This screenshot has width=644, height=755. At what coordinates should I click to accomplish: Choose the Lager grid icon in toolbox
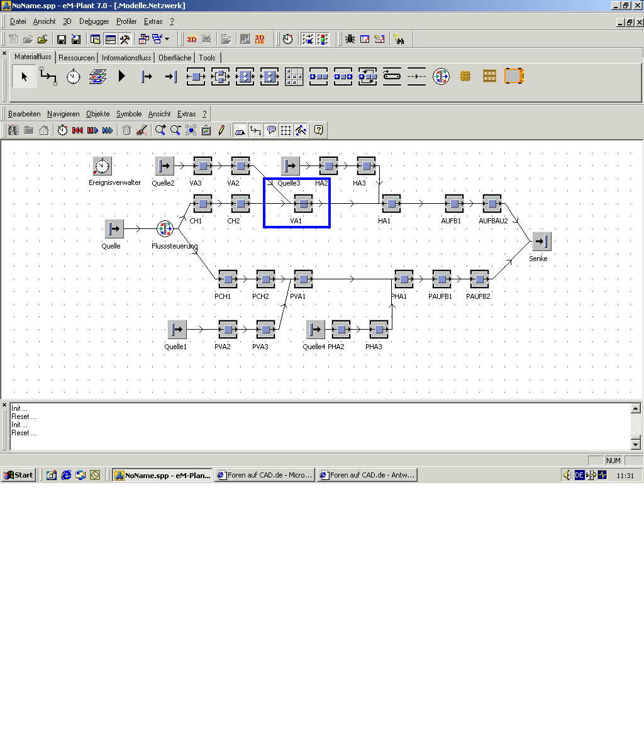click(294, 77)
